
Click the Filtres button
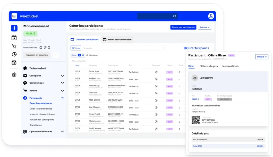point(76,48)
